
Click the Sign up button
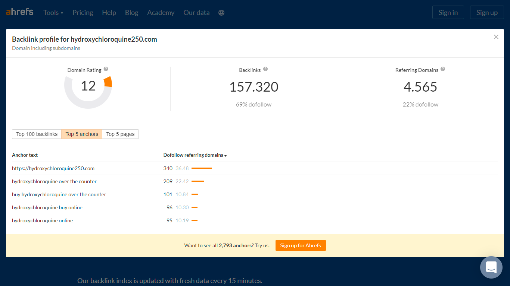point(487,12)
